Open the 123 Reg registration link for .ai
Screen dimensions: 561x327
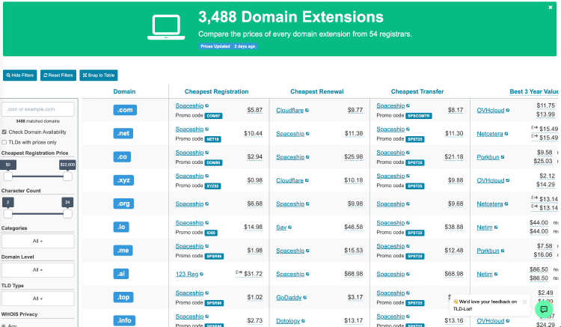(x=187, y=274)
